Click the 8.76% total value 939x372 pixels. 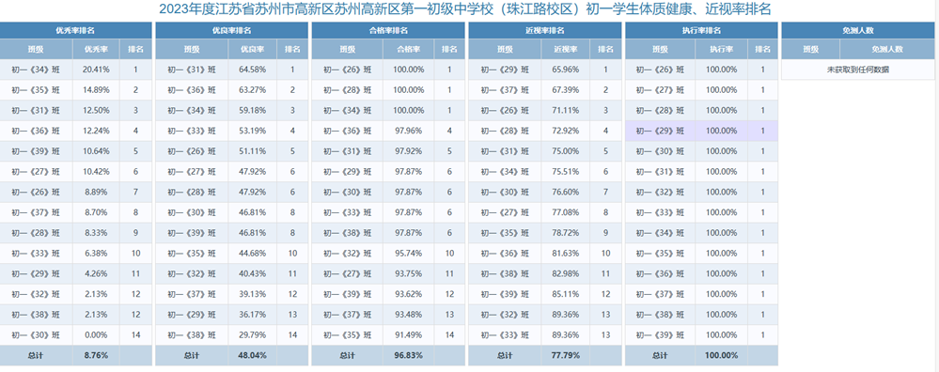pyautogui.click(x=96, y=355)
